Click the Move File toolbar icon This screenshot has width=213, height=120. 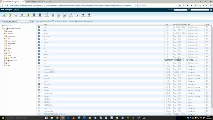[22, 15]
